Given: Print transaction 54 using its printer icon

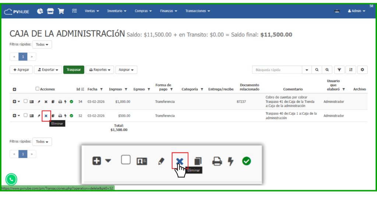Looking at the screenshot, I should (x=60, y=102).
